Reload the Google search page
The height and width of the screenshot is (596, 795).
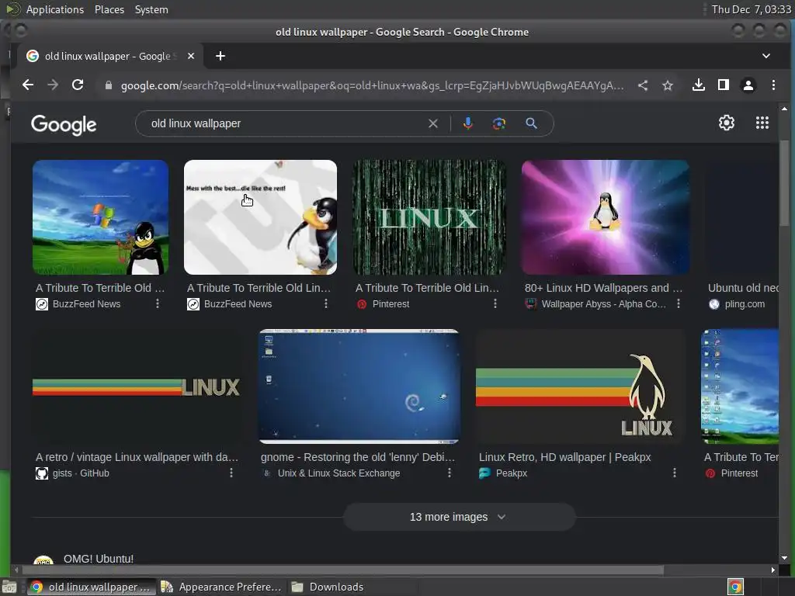pyautogui.click(x=78, y=85)
